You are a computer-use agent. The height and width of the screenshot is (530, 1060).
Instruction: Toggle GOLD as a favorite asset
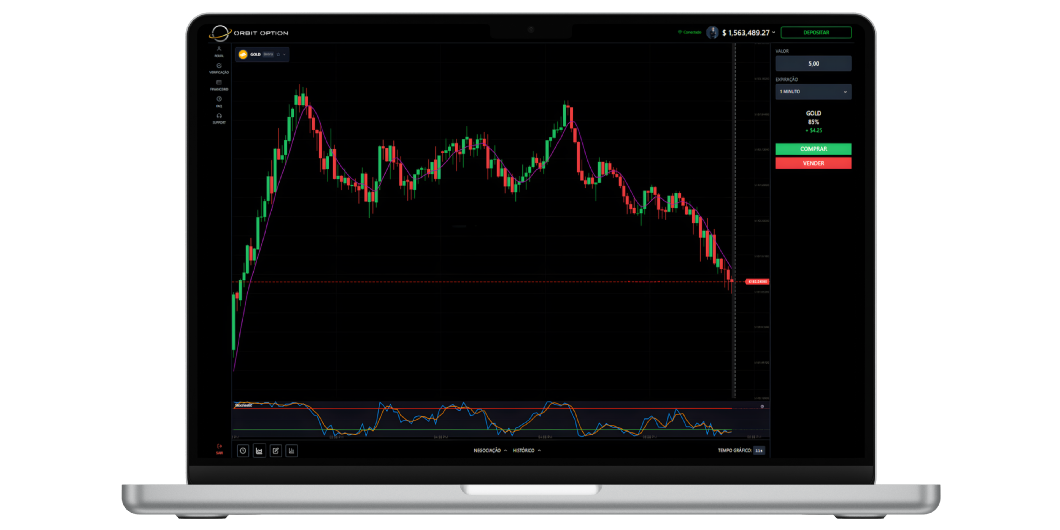[278, 54]
